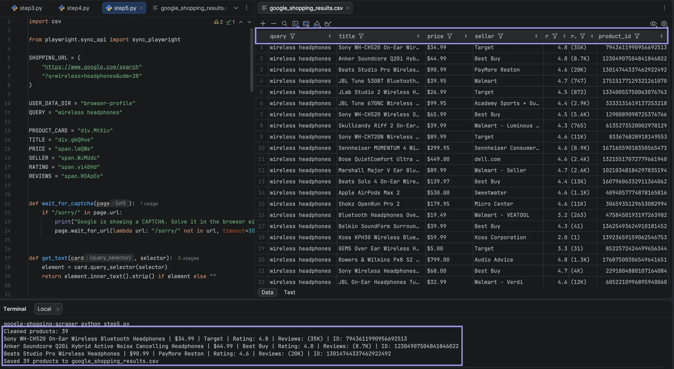Sort by the product_id column arrows
674x369 pixels.
[661, 36]
